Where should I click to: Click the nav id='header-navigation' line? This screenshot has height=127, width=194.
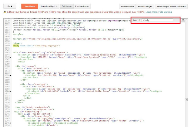coord(33,107)
